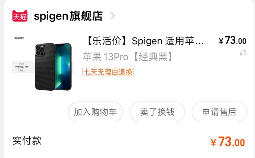The image size is (255, 158).
Task: Click the small 黑色 pill under iPhone13 Pro
Action: pyautogui.click(x=22, y=70)
